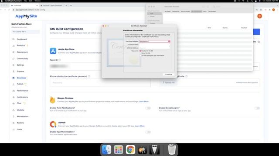This screenshot has width=279, height=156.
Task: Click the Apple App Store icon
Action: click(x=53, y=51)
